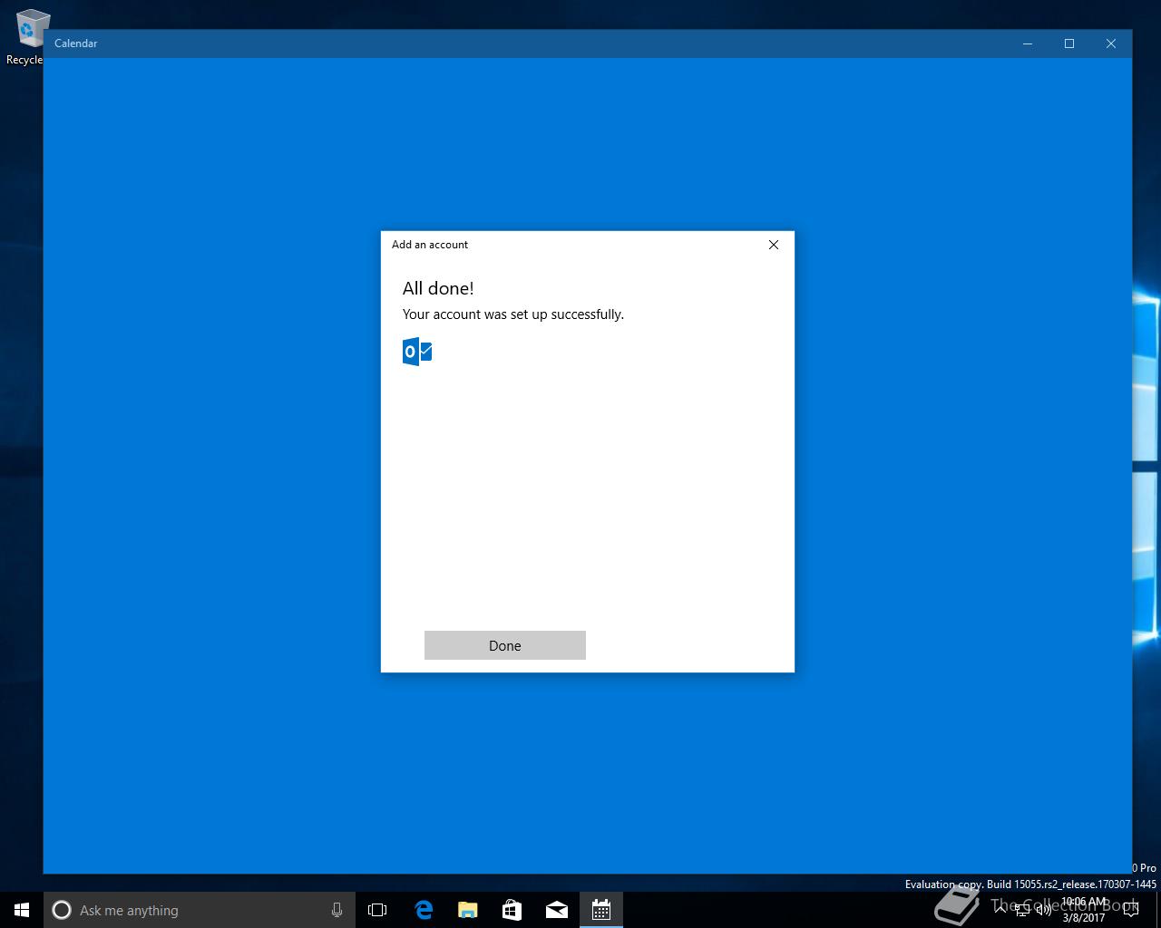The image size is (1161, 928).
Task: Launch Microsoft Edge from taskbar
Action: (x=423, y=910)
